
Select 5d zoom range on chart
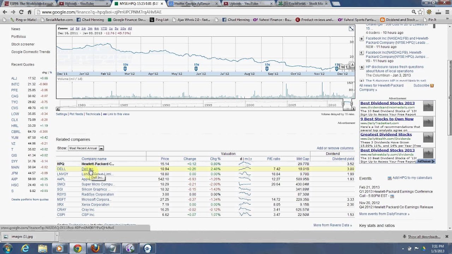[x=77, y=28]
